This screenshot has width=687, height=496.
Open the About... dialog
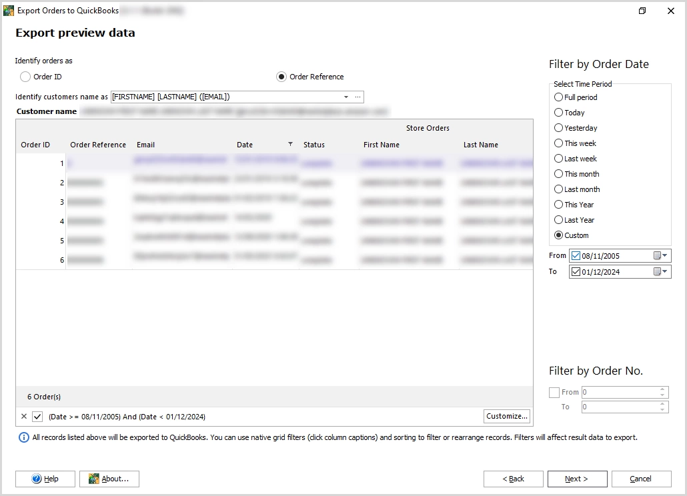point(109,479)
